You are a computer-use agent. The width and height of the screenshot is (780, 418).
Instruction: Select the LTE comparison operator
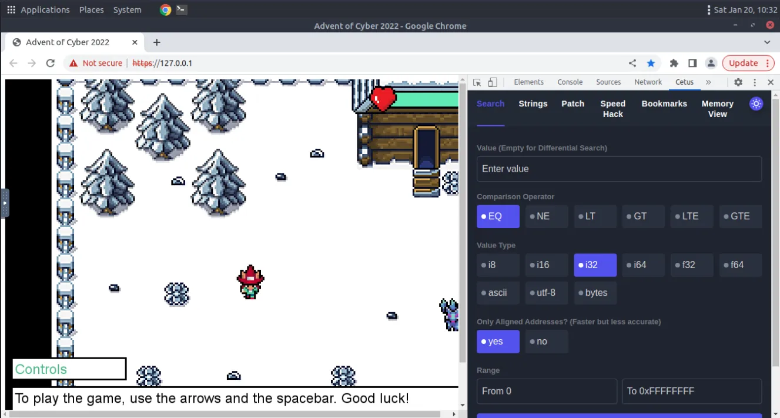692,216
